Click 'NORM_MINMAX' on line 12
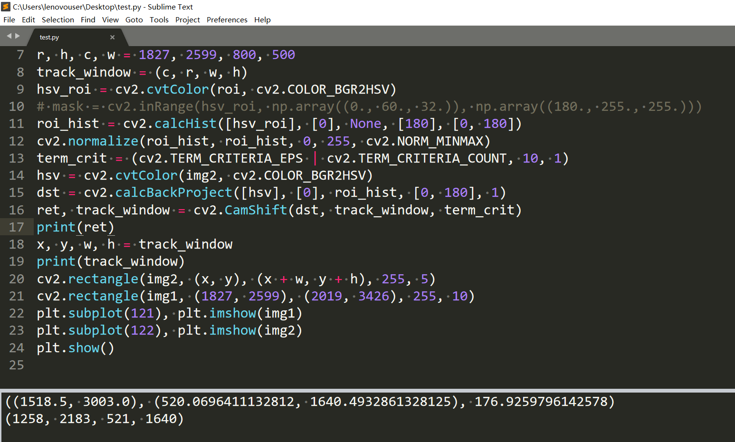Viewport: 735px width, 442px height. coord(440,141)
